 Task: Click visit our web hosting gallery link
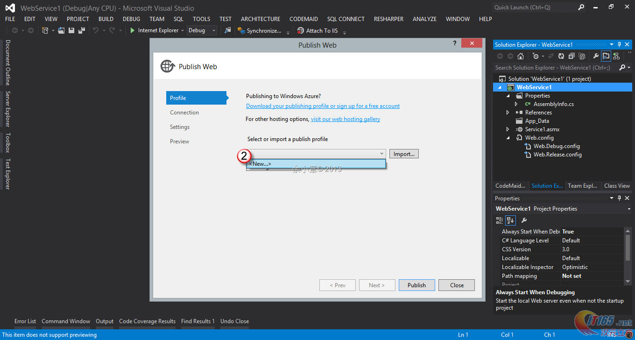click(x=346, y=119)
